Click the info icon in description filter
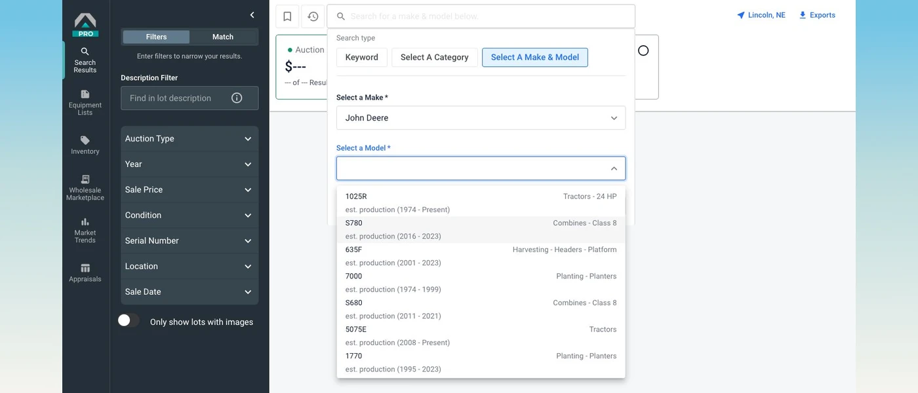The height and width of the screenshot is (393, 918). click(237, 98)
